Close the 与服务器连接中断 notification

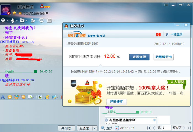click(x=154, y=120)
